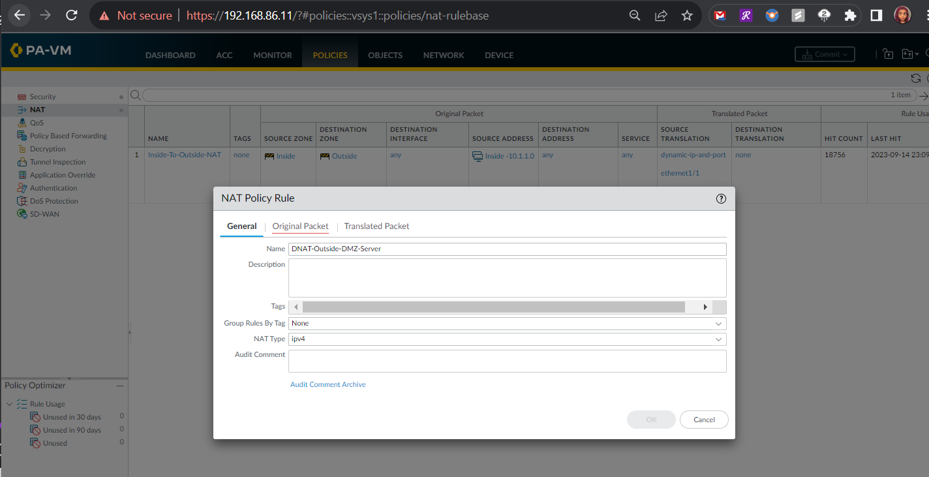The height and width of the screenshot is (477, 929).
Task: Switch to the Original Packet tab
Action: point(300,226)
